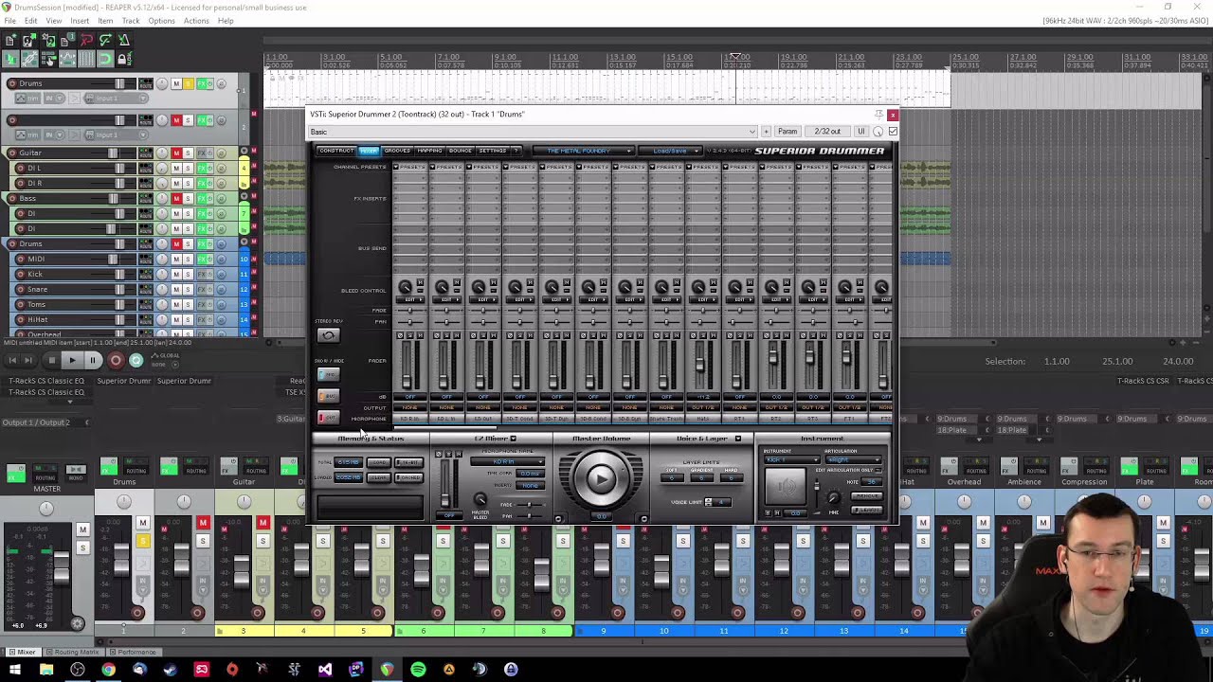Click the Param button
The height and width of the screenshot is (682, 1213).
coord(788,132)
